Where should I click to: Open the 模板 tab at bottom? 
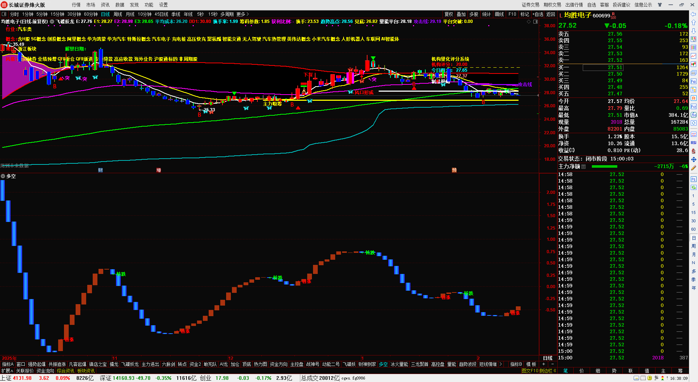tap(531, 364)
